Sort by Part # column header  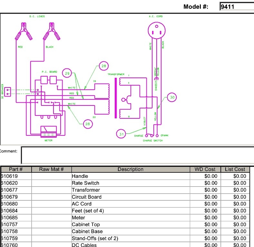pos(16,169)
